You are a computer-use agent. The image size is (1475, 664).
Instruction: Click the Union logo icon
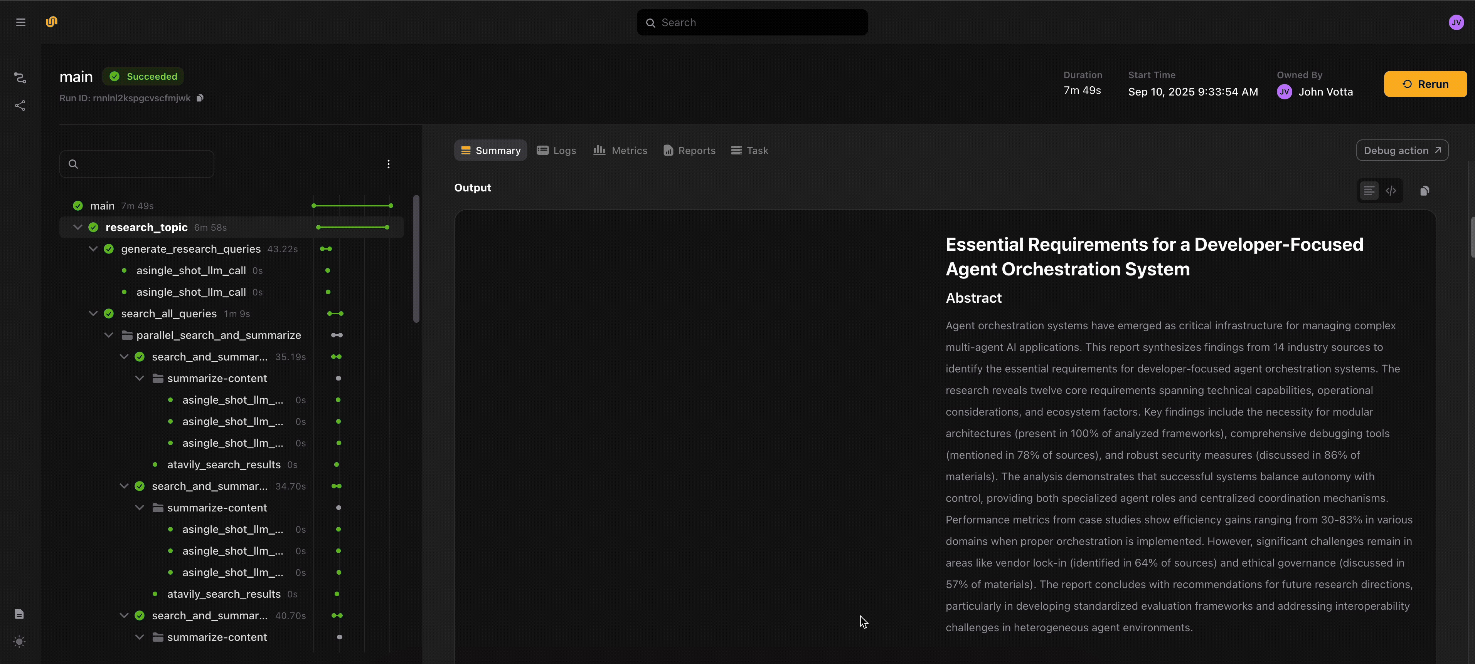click(x=52, y=22)
